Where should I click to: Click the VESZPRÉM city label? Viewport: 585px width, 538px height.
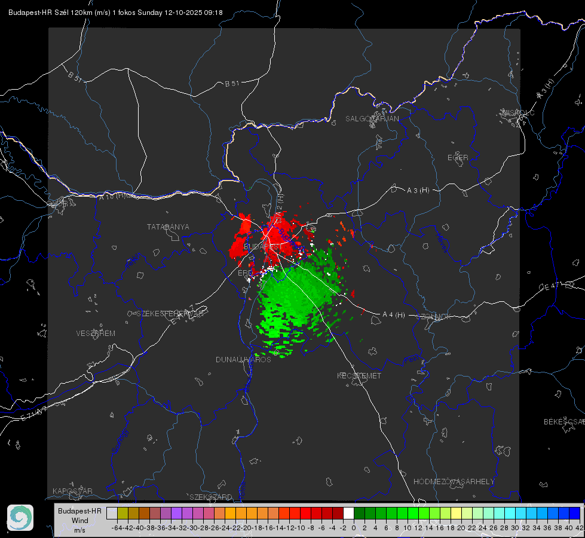coord(96,334)
